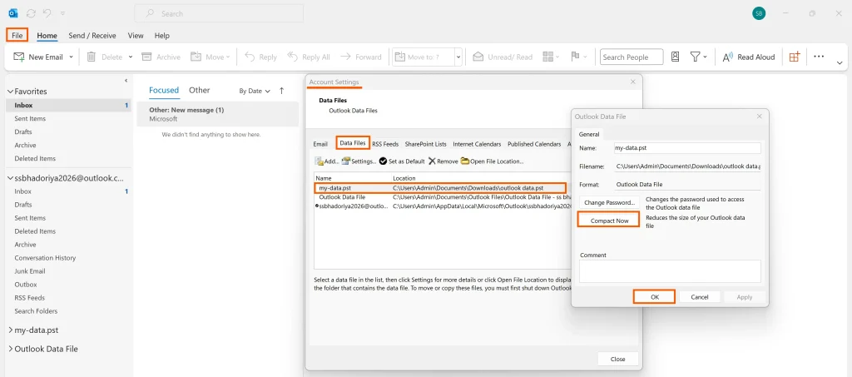Open the RSS Feeds tab in Account Settings
The height and width of the screenshot is (377, 852).
385,144
